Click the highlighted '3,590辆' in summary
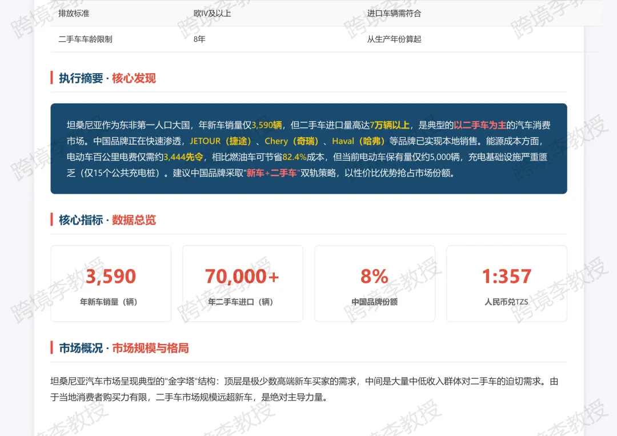Image resolution: width=617 pixels, height=436 pixels. pyautogui.click(x=267, y=125)
